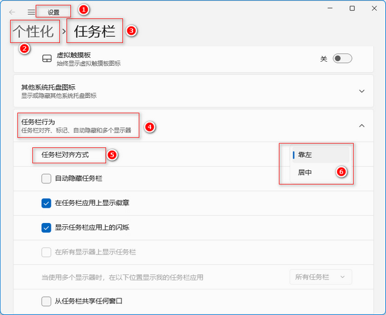Uncheck 在任务栏应用上显示徽章
The image size is (386, 315).
[x=46, y=203]
